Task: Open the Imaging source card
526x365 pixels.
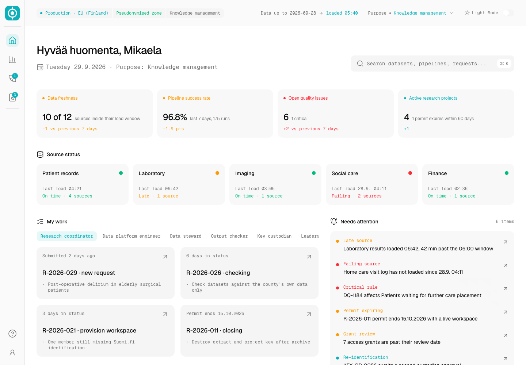Action: point(275,184)
